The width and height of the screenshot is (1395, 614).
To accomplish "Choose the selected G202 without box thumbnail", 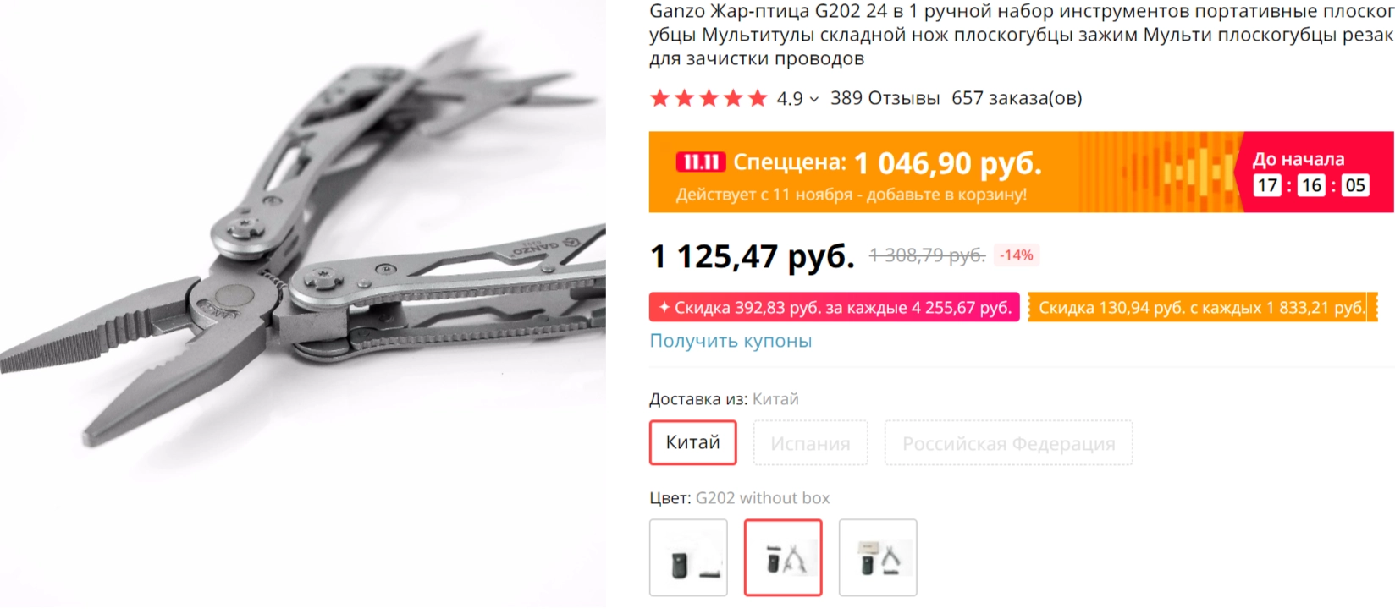I will pyautogui.click(x=783, y=557).
